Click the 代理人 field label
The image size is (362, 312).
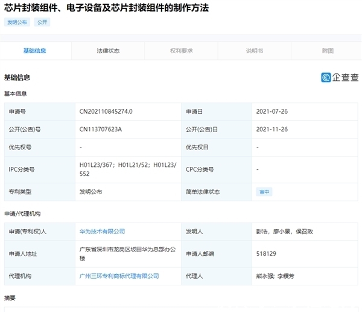pyautogui.click(x=194, y=276)
